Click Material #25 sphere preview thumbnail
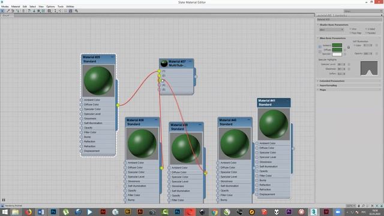This screenshot has height=216, width=384. tap(98, 80)
